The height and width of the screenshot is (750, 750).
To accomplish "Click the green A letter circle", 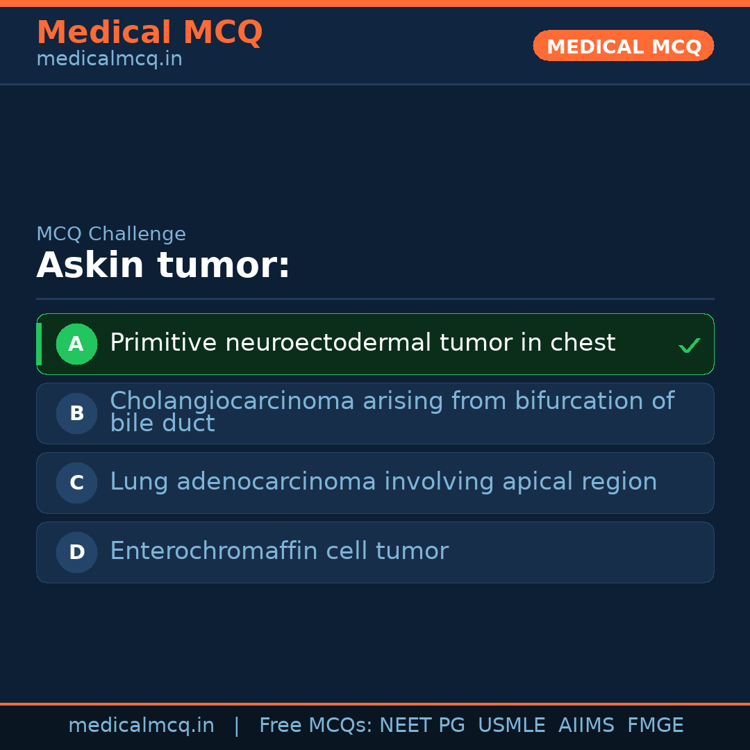I will click(x=76, y=344).
